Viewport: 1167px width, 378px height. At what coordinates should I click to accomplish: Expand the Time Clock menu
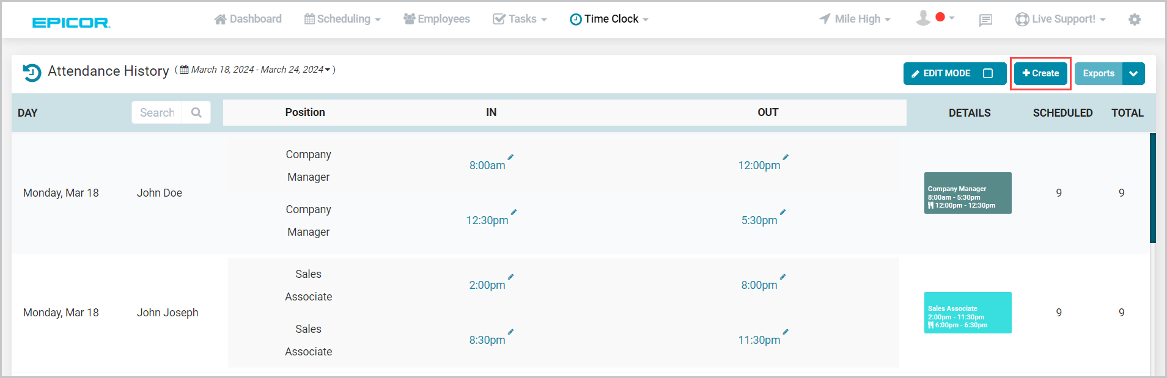pos(646,20)
